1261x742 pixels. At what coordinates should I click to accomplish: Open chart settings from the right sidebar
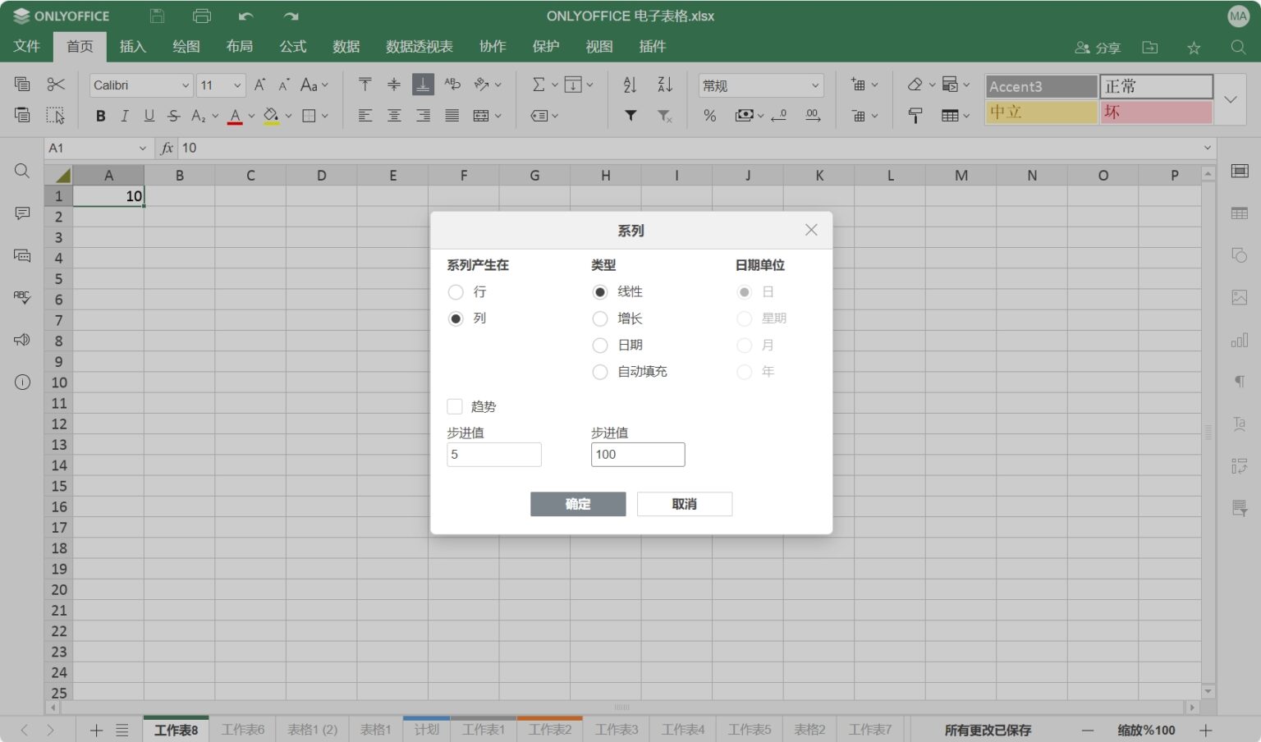tap(1239, 339)
